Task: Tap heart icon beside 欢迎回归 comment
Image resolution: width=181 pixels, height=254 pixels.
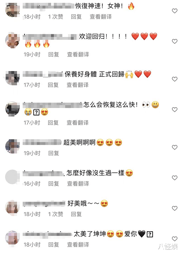Action: click(175, 41)
